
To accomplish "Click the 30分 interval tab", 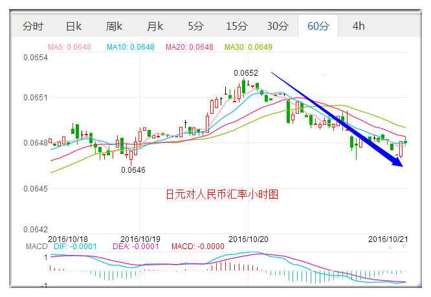I will tap(278, 27).
